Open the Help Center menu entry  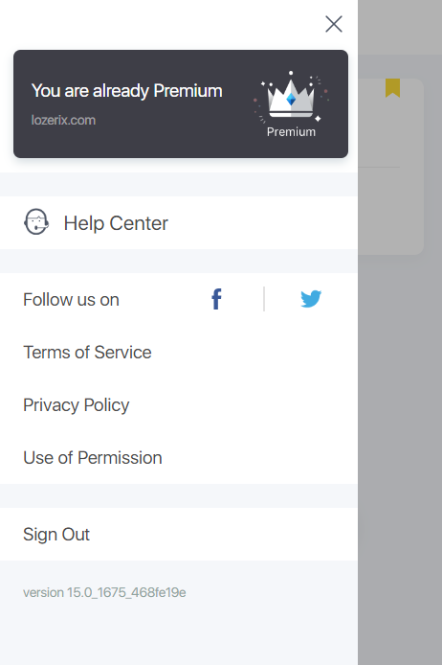point(179,223)
